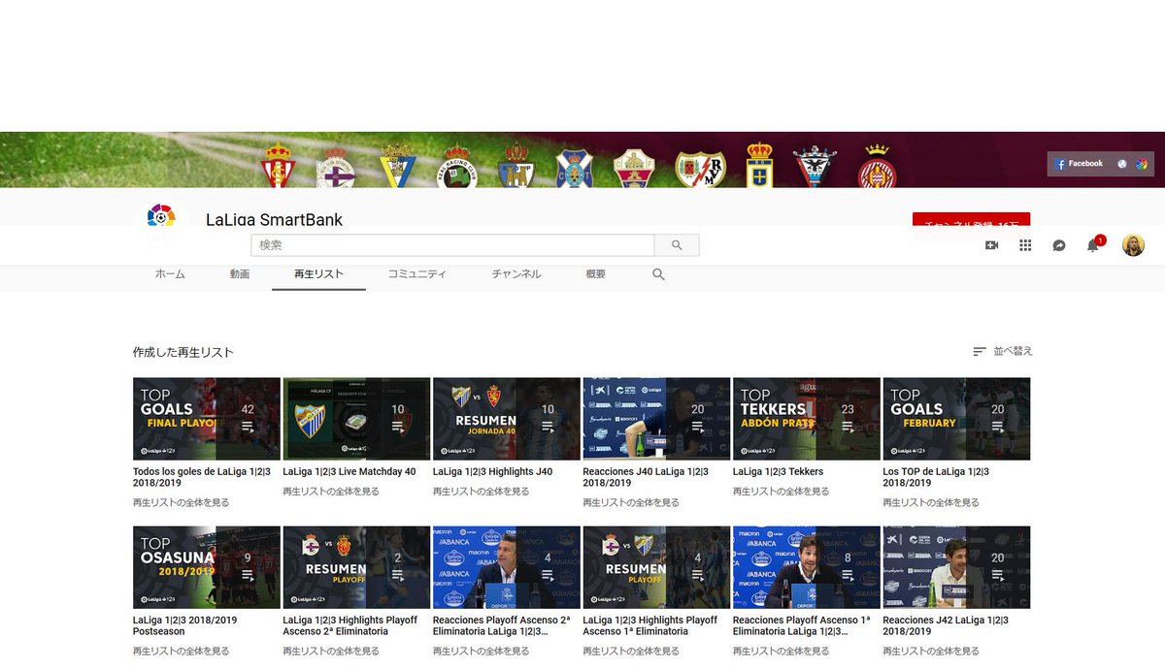Click the LaLiga 1|2|3 Tekkers title
Viewport: 1165px width, 669px height.
point(778,471)
